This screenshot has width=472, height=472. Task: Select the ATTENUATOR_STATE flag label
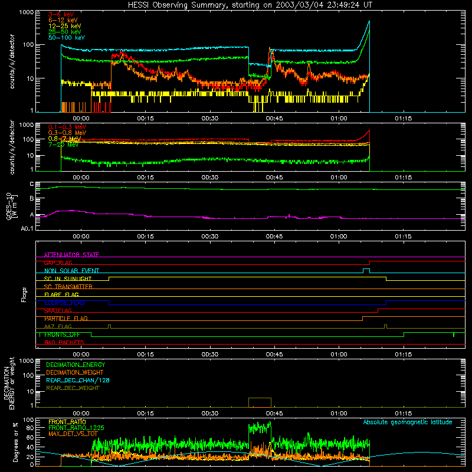71,255
